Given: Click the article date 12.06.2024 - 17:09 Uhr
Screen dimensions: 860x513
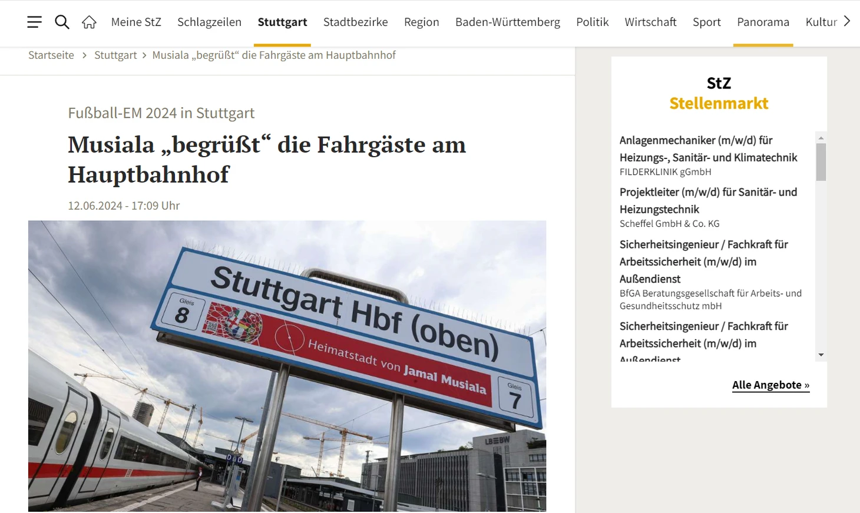Looking at the screenshot, I should coord(124,206).
